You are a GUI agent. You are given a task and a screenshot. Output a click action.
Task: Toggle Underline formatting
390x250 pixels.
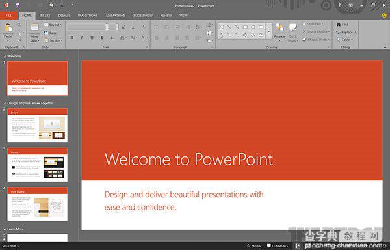pos(92,38)
